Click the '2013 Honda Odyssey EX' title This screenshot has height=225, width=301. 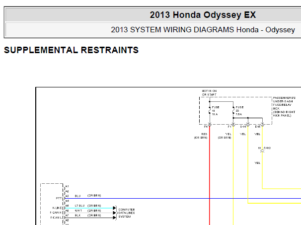click(x=203, y=15)
